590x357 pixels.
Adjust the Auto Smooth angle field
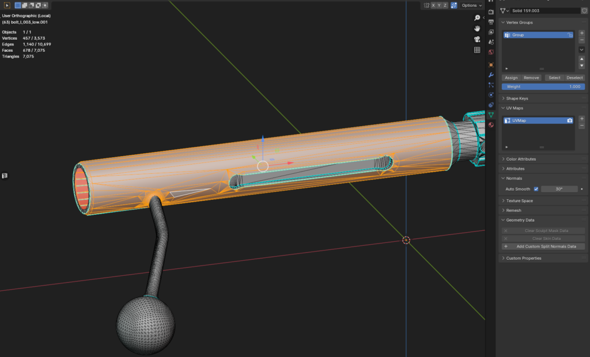559,189
